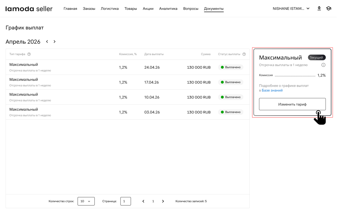Open the Заказы menu item
Image resolution: width=337 pixels, height=222 pixels.
[89, 9]
